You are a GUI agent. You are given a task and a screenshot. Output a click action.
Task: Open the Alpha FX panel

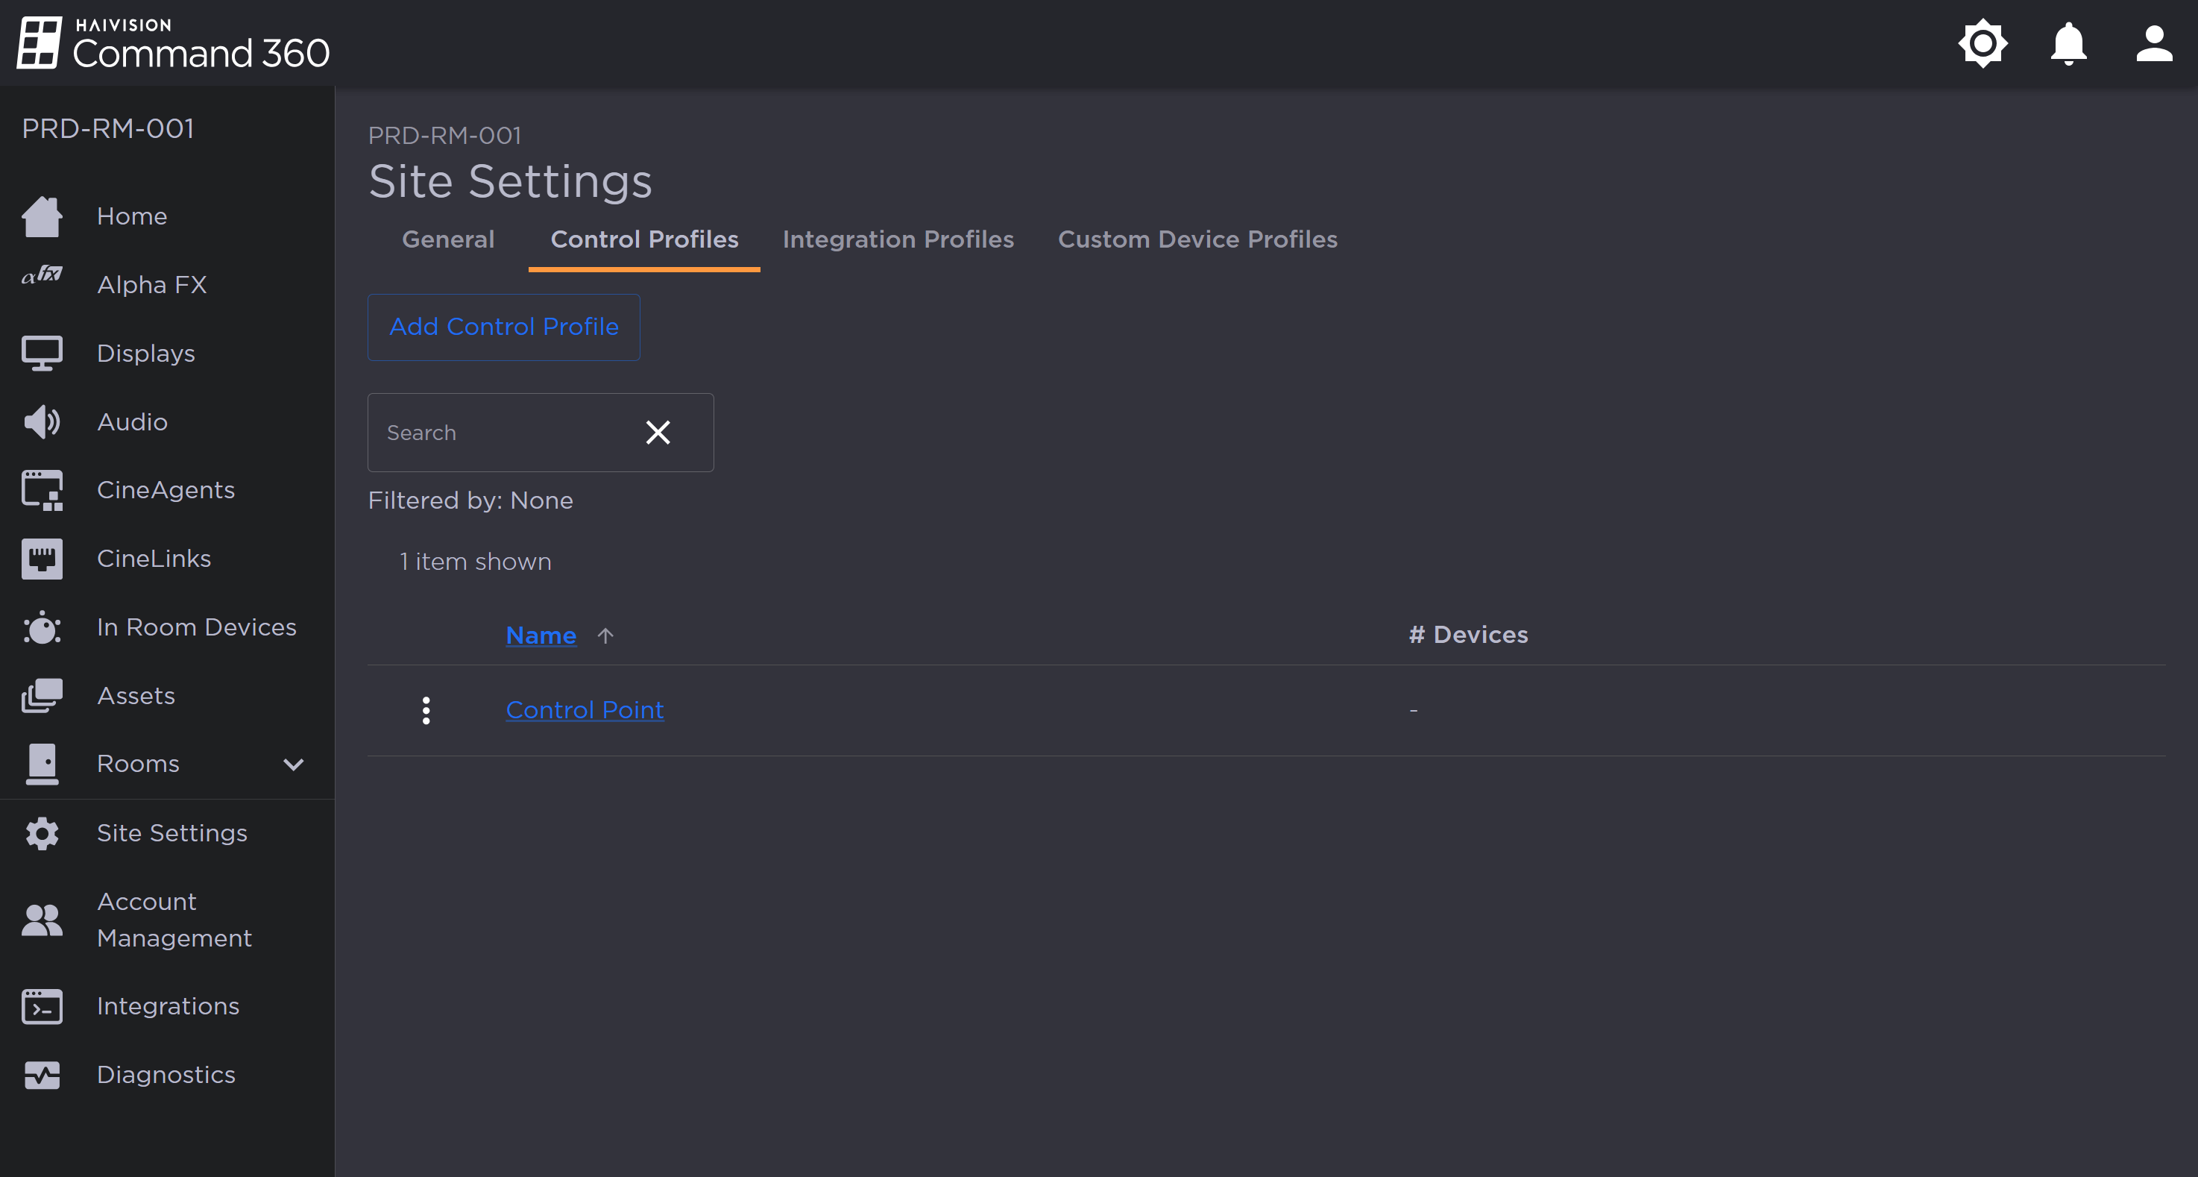click(152, 284)
